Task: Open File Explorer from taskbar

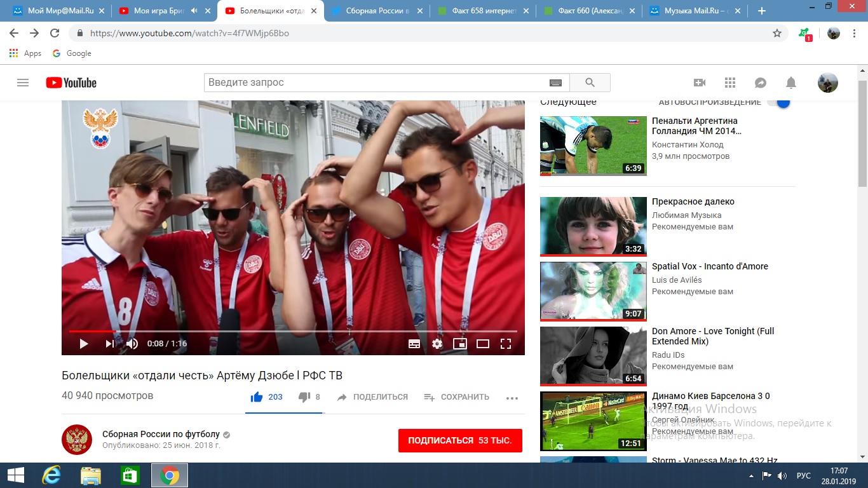Action: point(91,475)
